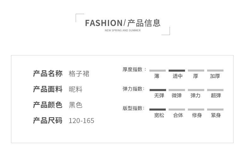The image size is (249, 145).
Task: Click the 120-165 size range value
Action: click(81, 121)
